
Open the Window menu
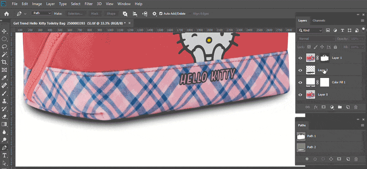click(x=124, y=4)
